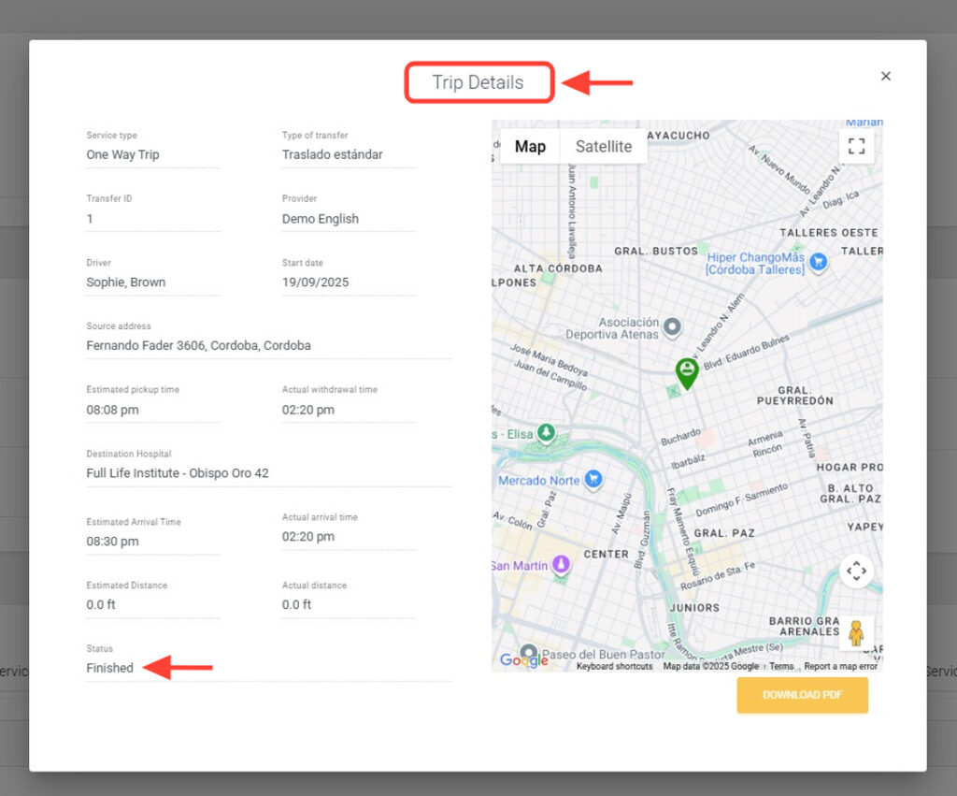Select the Map view tab

[x=530, y=146]
